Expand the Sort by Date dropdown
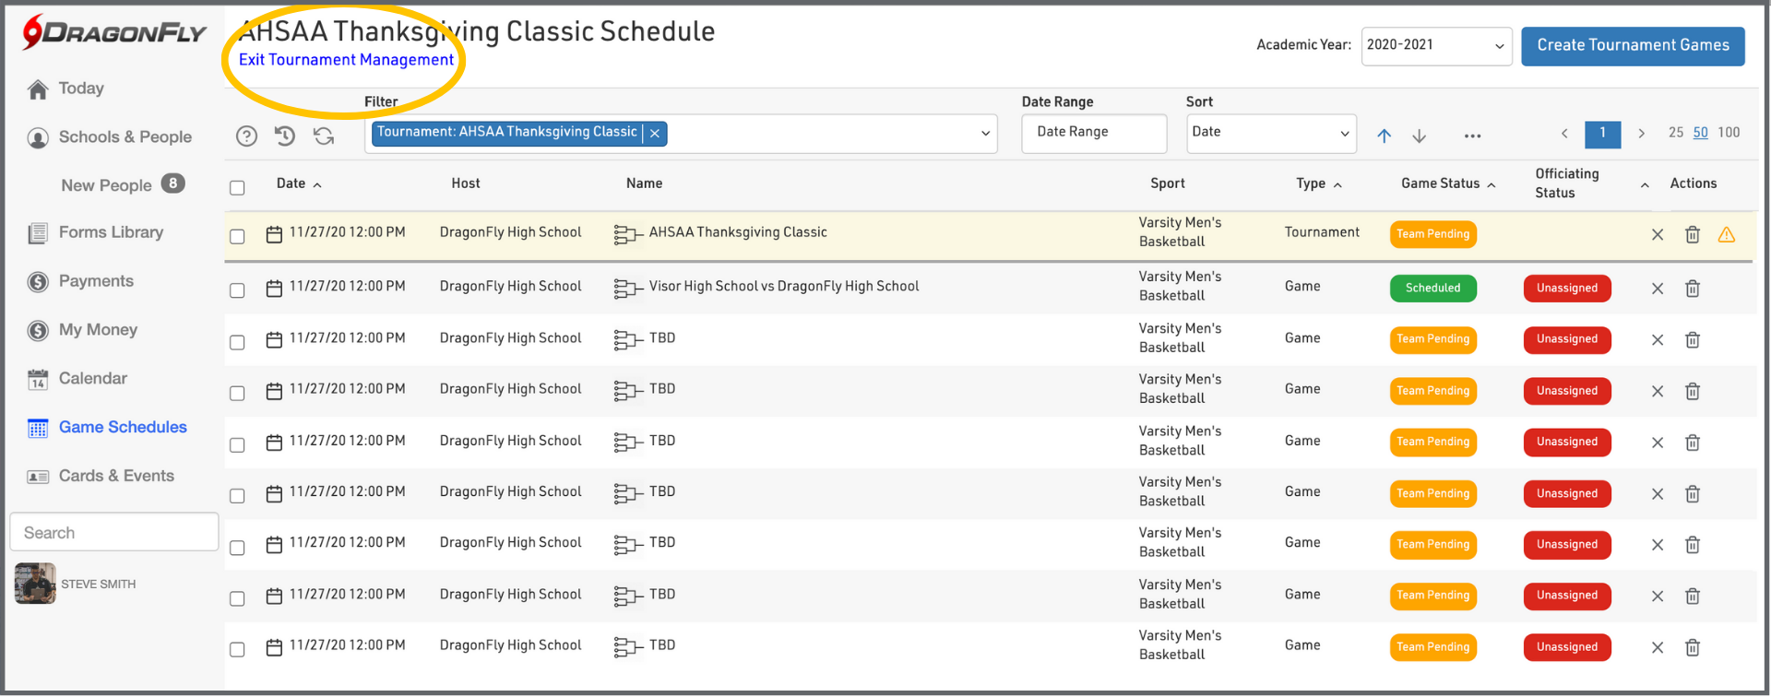Screen dimensions: 1771x697 point(1270,134)
